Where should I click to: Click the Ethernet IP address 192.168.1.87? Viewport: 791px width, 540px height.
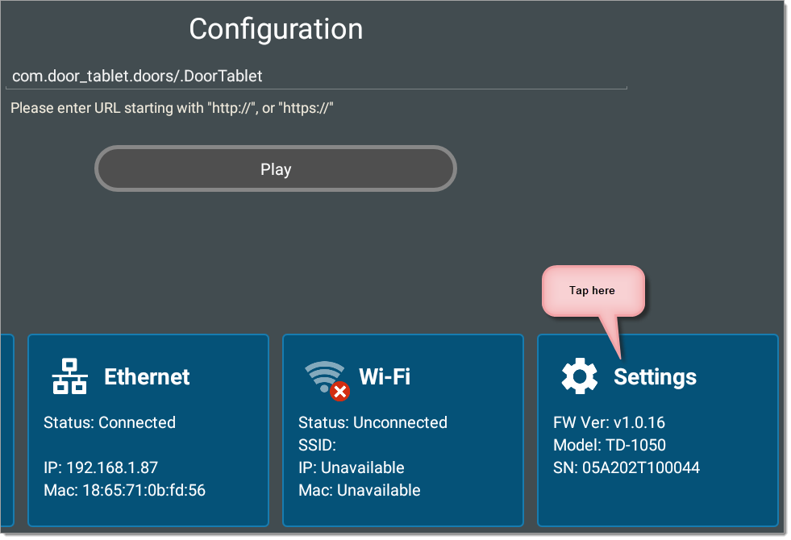[x=101, y=468]
